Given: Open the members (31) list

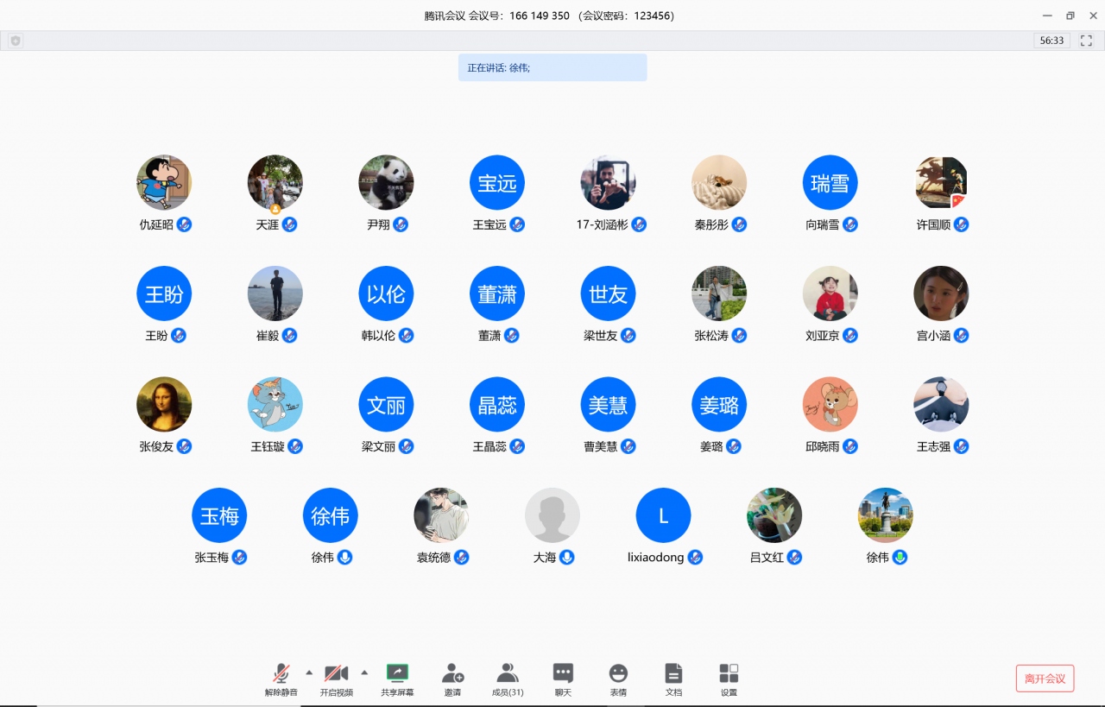Looking at the screenshot, I should (x=508, y=673).
